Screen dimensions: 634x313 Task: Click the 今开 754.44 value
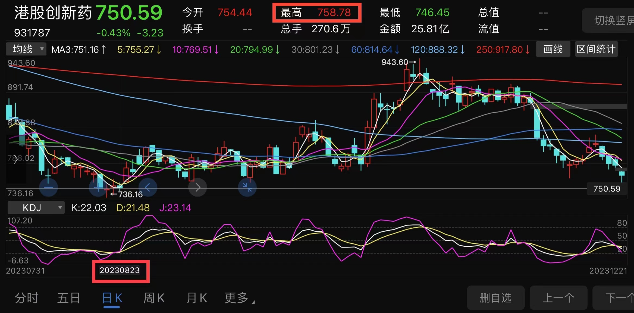point(235,13)
